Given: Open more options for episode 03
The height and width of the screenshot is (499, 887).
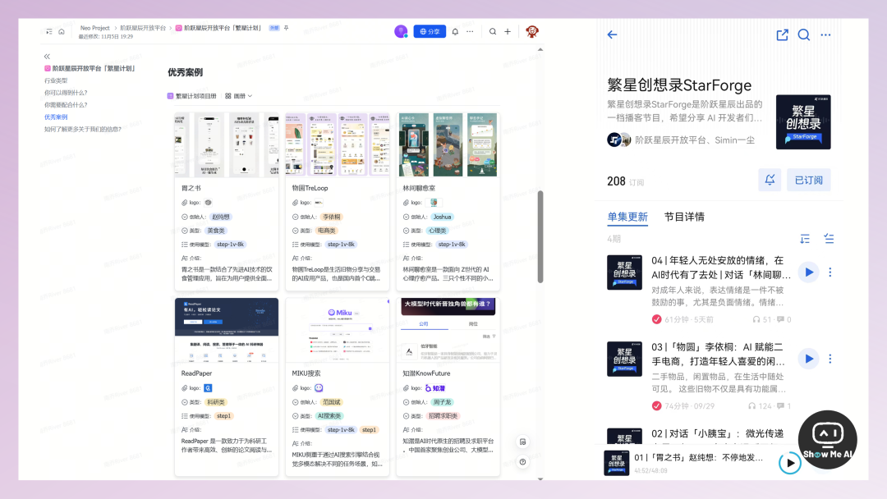Looking at the screenshot, I should pos(830,359).
